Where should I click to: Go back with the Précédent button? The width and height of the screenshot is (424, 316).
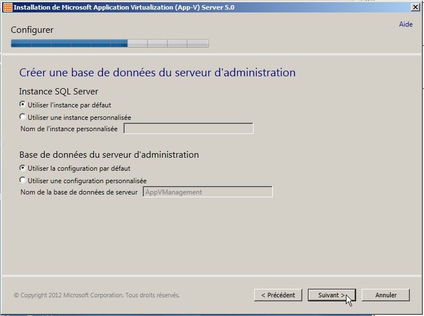click(x=278, y=295)
